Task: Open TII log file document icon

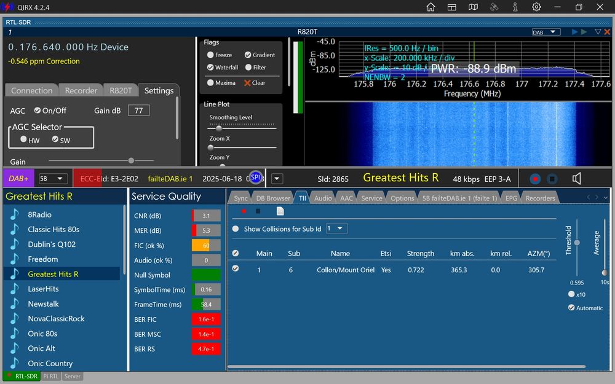Action: (x=280, y=211)
